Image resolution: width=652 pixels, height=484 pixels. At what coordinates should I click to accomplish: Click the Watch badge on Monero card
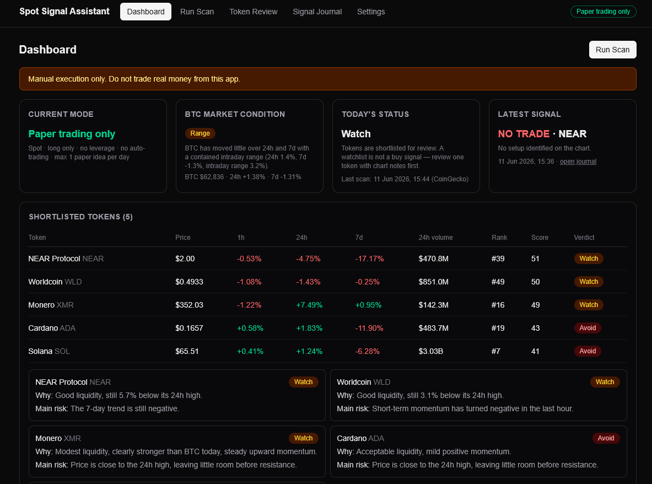pos(303,438)
